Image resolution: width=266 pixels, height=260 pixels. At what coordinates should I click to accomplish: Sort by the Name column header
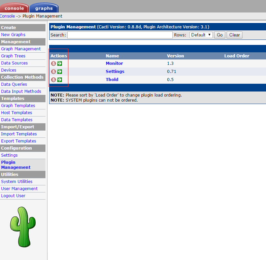tap(112, 56)
